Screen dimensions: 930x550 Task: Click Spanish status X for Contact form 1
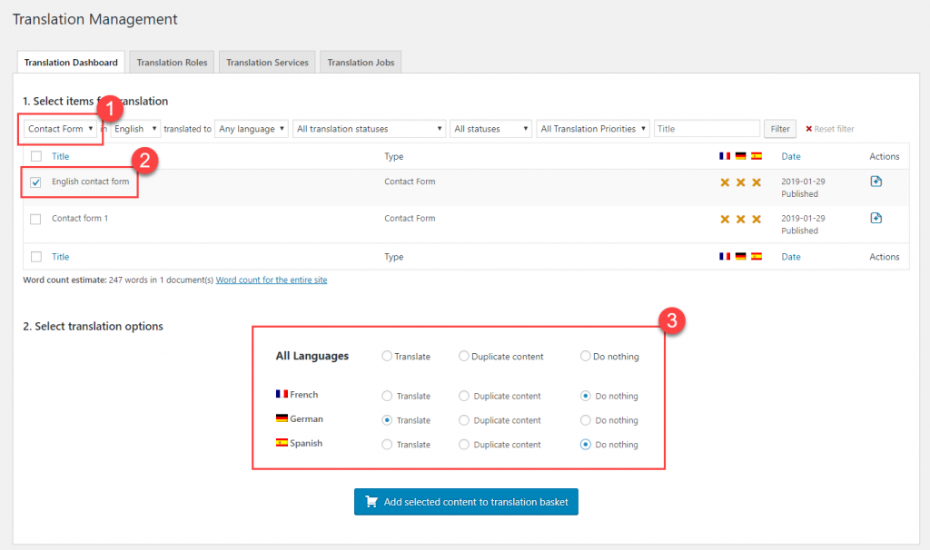(x=757, y=220)
